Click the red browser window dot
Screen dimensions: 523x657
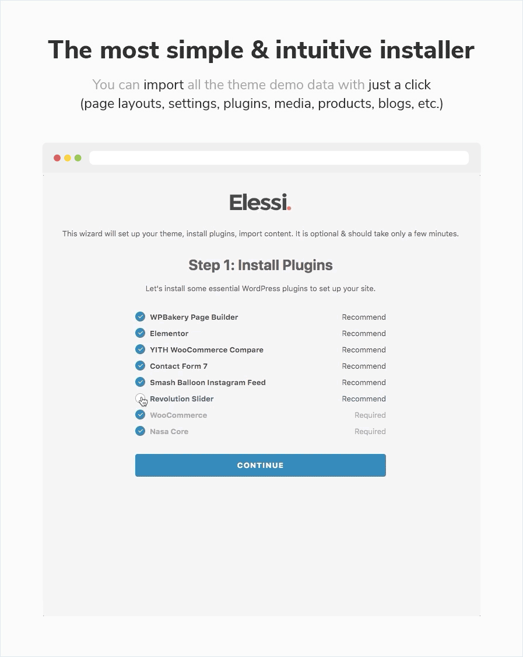(57, 158)
